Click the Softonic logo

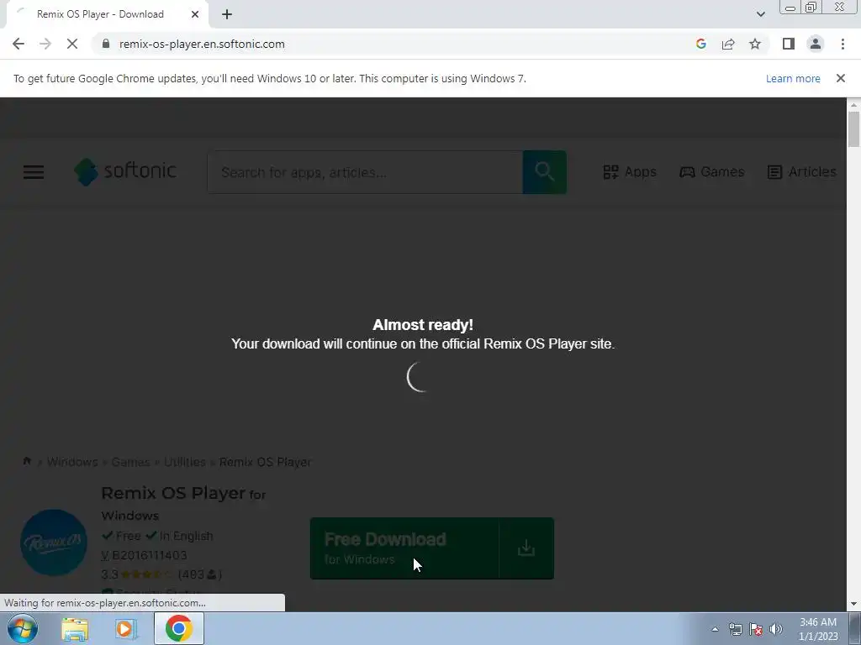tap(125, 171)
